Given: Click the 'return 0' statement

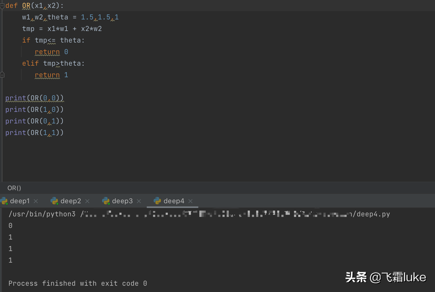Looking at the screenshot, I should click(x=52, y=52).
